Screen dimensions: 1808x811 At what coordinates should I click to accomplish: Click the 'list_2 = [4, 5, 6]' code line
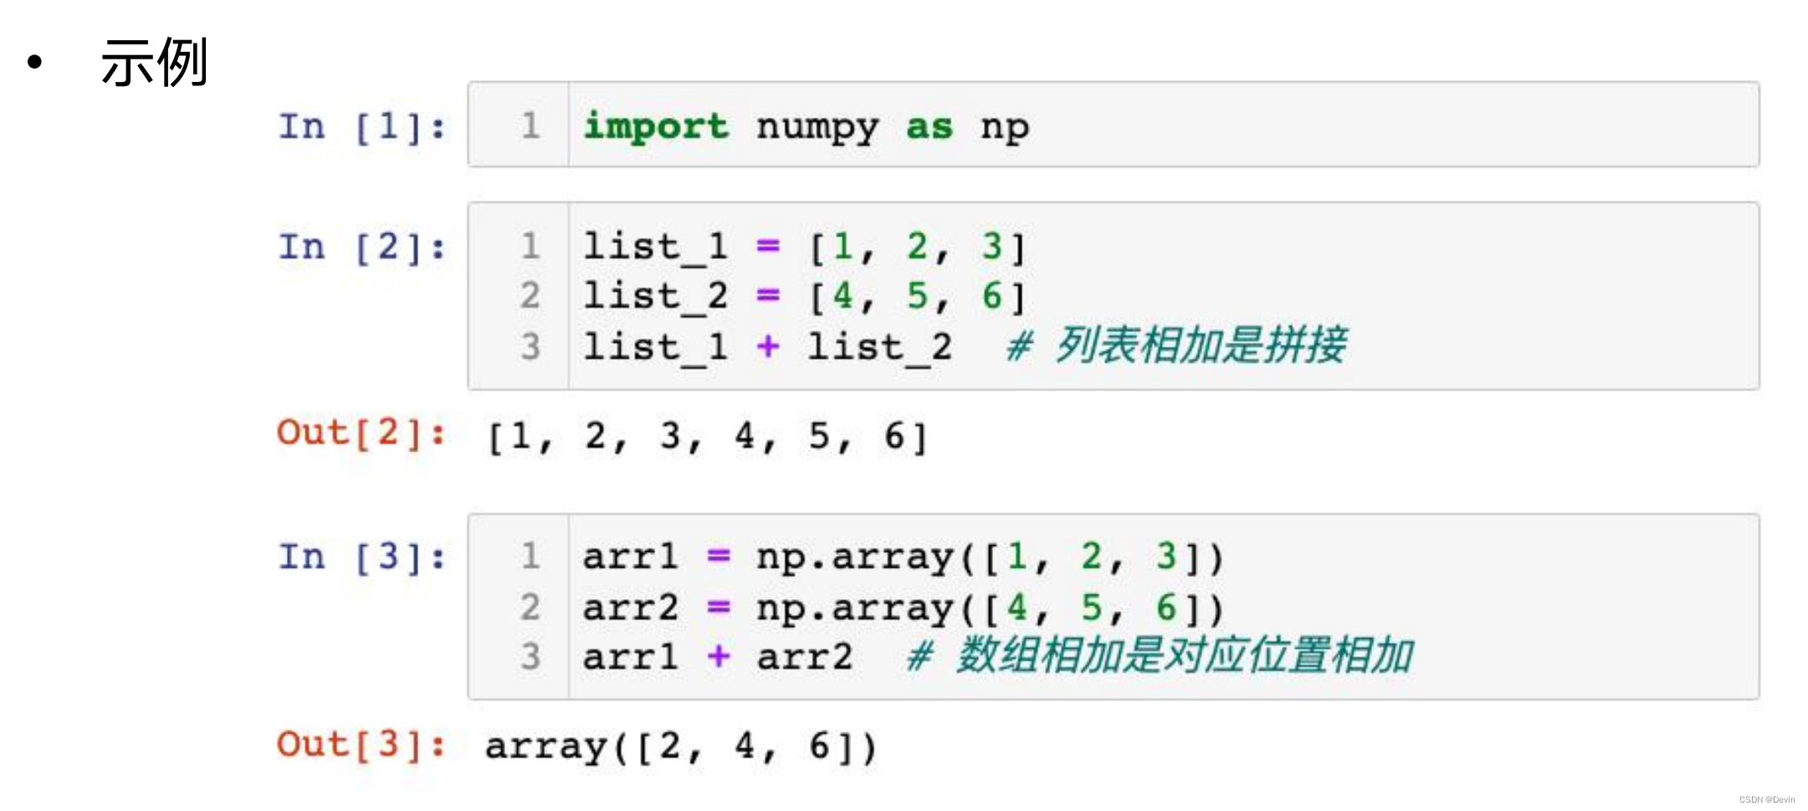(x=805, y=297)
